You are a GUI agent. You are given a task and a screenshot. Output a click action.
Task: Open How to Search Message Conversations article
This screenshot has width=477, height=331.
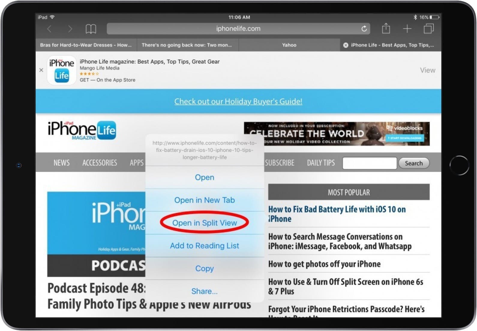pos(340,241)
